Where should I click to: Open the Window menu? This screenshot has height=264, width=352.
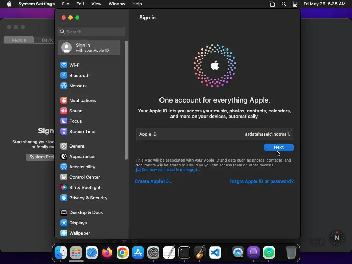click(117, 4)
